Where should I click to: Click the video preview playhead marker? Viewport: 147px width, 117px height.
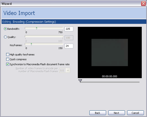coord(80,81)
